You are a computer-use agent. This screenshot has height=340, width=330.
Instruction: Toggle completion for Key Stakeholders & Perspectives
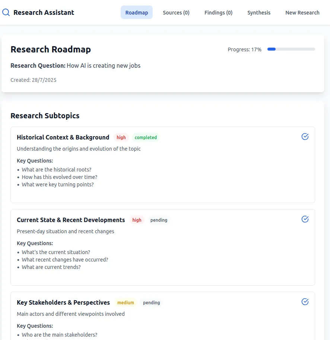pyautogui.click(x=305, y=302)
